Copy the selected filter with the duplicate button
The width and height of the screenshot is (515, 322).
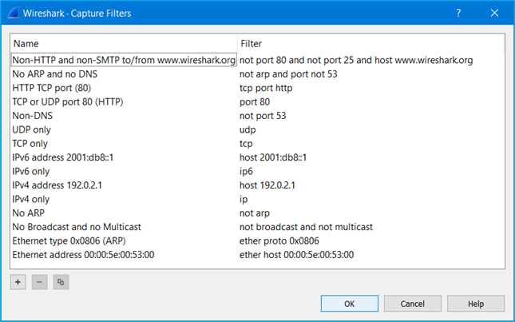point(61,282)
